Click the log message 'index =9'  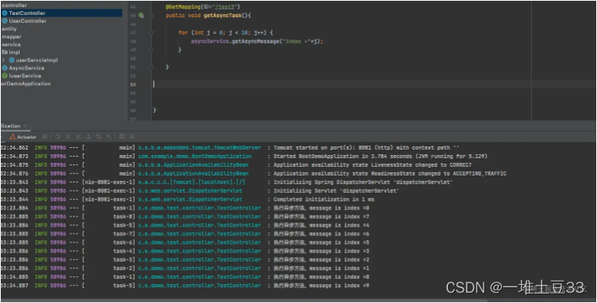point(321,286)
